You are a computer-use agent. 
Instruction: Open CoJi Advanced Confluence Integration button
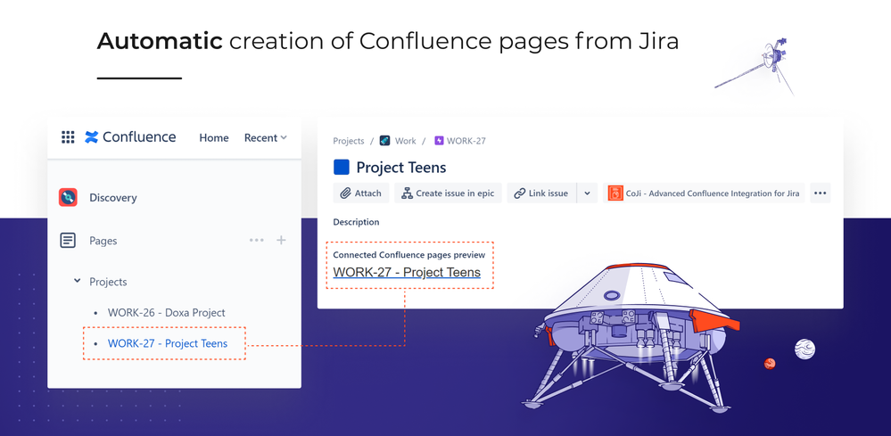[x=704, y=193]
